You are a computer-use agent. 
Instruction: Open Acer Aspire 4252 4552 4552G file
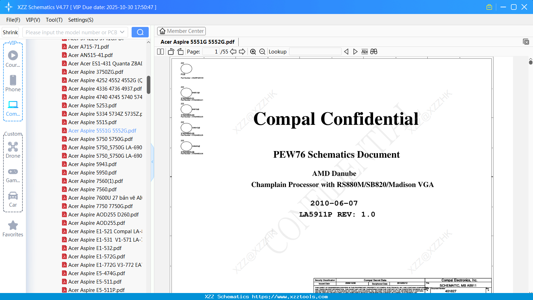[x=102, y=80]
